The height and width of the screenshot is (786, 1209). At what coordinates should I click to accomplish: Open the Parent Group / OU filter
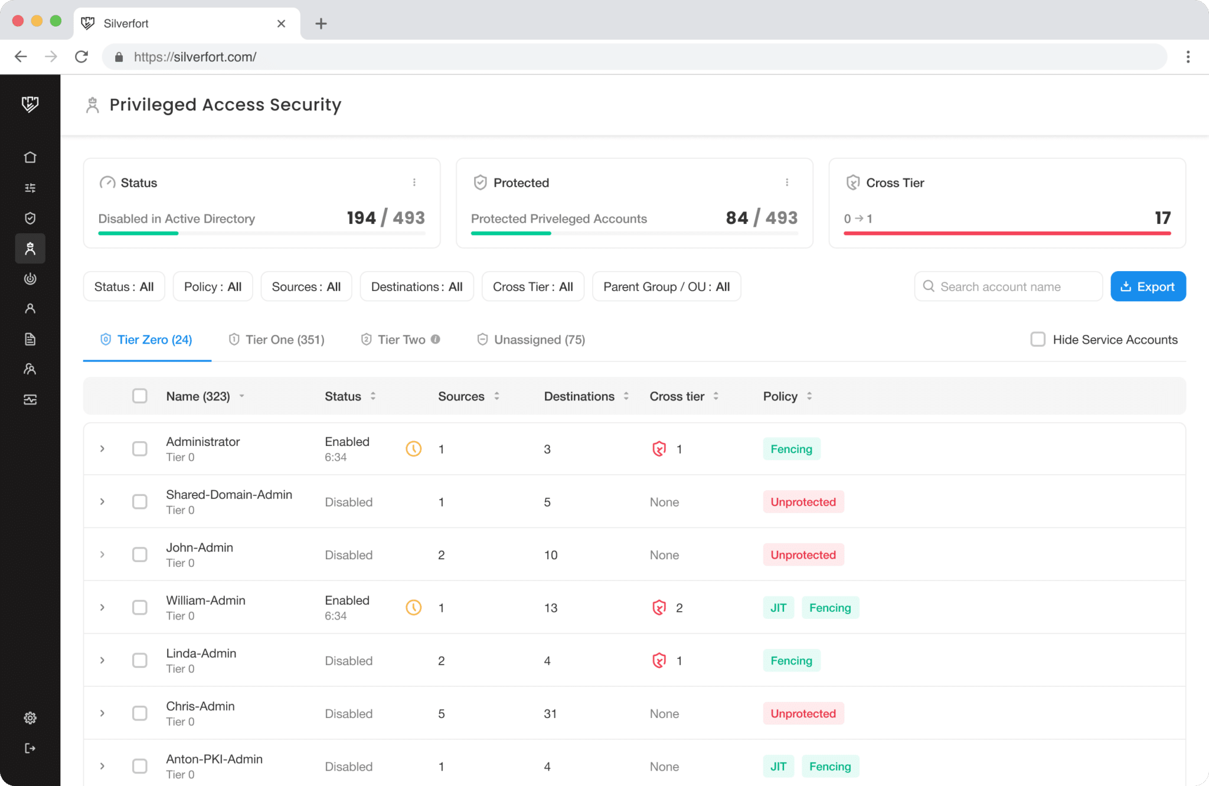(666, 286)
